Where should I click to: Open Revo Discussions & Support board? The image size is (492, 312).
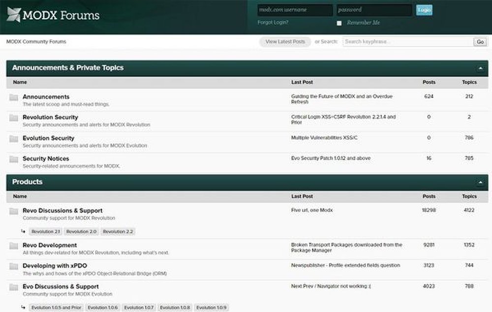[x=62, y=210]
